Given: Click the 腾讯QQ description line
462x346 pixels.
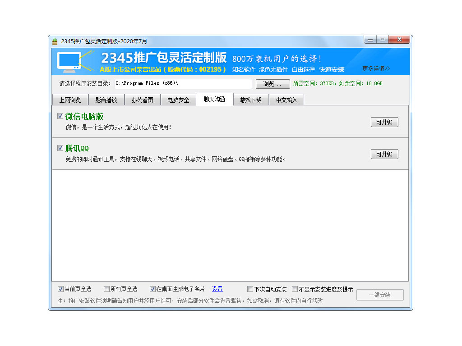Looking at the screenshot, I should (x=176, y=159).
